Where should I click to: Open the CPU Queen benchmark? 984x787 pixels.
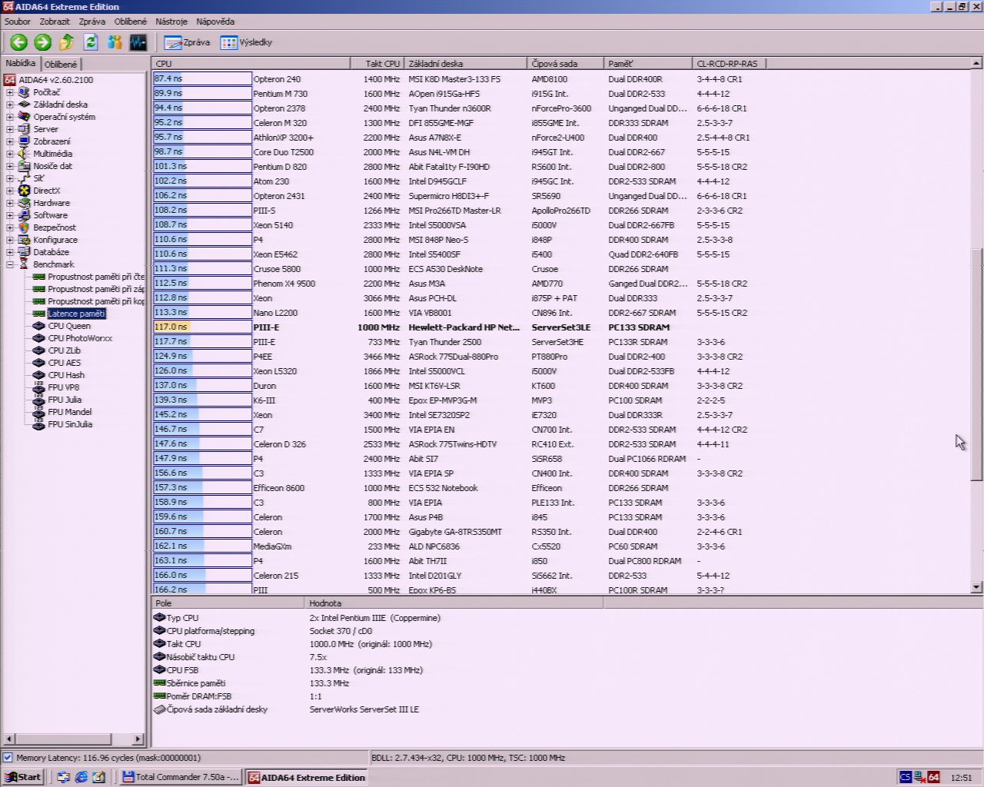click(69, 326)
